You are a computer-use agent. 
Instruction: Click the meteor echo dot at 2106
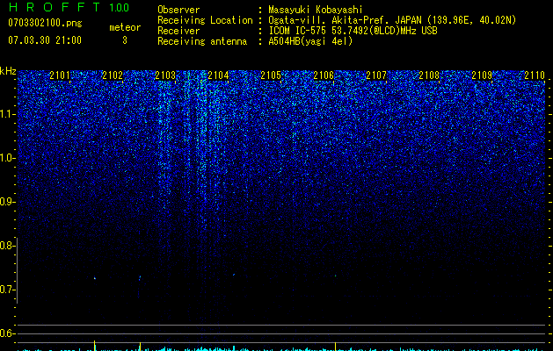tap(335, 276)
